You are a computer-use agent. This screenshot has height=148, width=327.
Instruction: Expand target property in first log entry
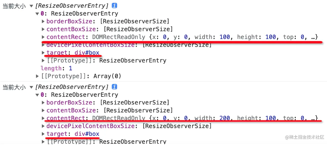(x=43, y=53)
